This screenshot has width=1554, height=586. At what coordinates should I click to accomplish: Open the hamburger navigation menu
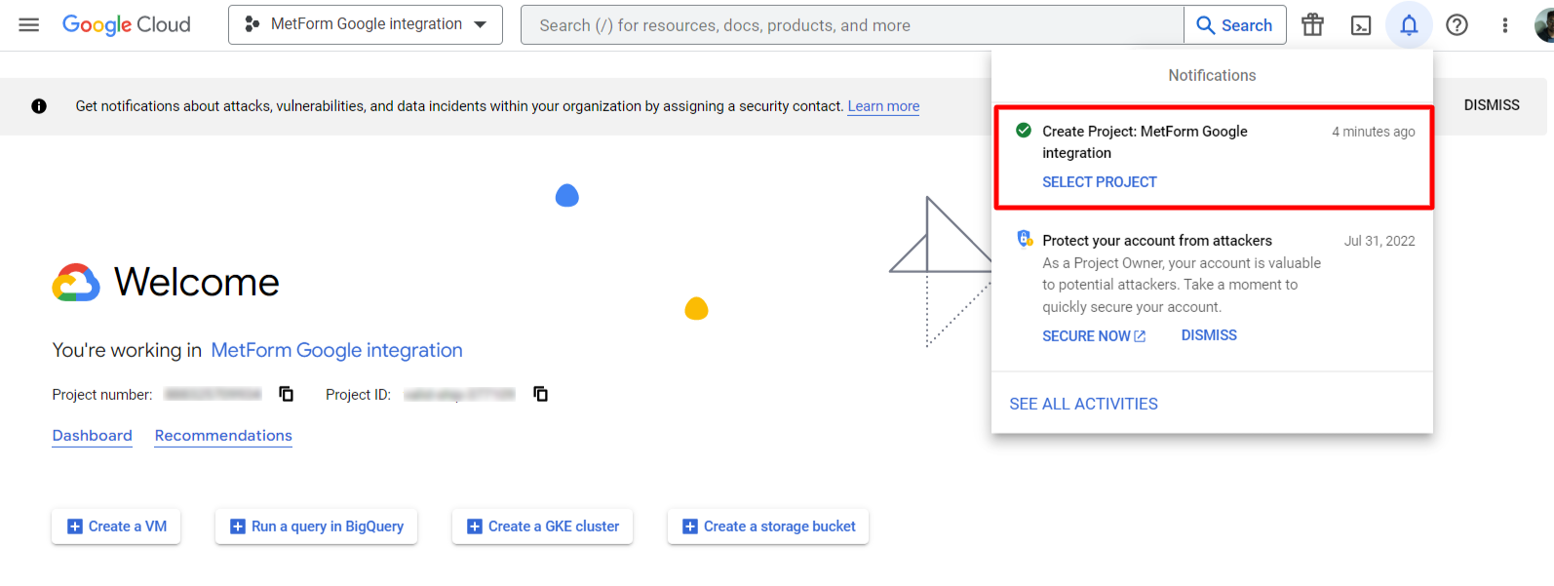pyautogui.click(x=29, y=24)
